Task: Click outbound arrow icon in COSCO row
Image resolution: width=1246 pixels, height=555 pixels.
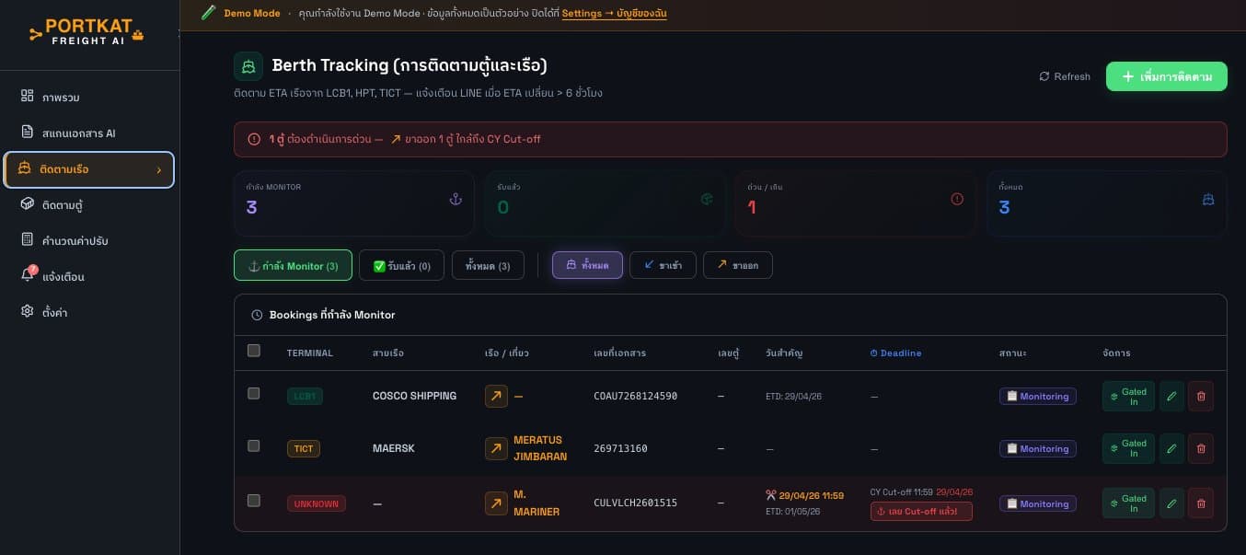Action: (x=496, y=396)
